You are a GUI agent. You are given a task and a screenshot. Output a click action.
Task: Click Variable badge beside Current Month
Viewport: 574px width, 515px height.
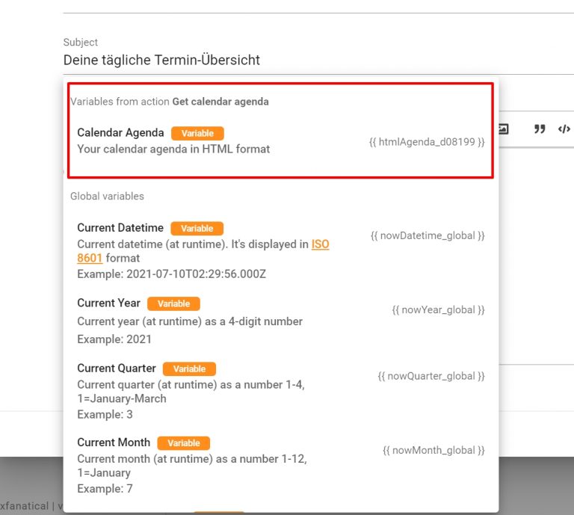click(x=183, y=443)
